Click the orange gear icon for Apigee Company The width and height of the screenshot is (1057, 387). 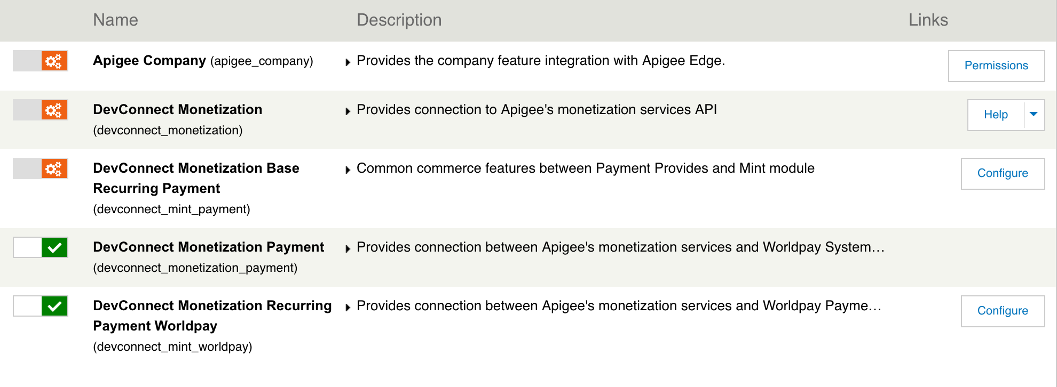click(x=54, y=61)
